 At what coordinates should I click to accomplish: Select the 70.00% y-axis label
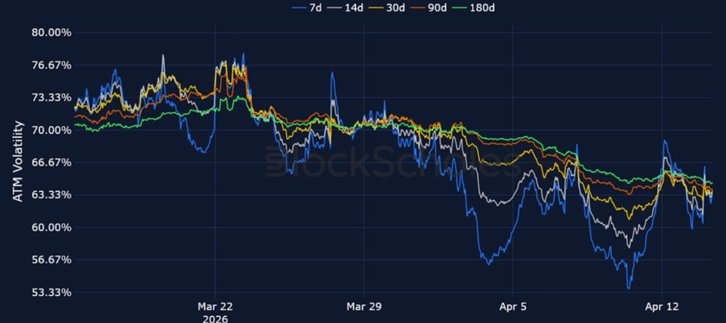click(x=51, y=130)
